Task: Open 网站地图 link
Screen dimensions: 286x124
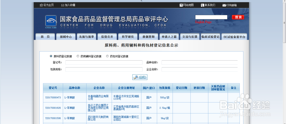Action: pos(188,5)
